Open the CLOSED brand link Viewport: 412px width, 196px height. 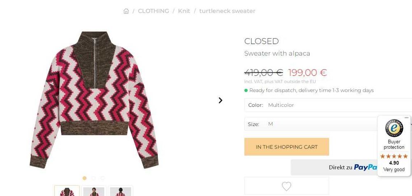(262, 41)
